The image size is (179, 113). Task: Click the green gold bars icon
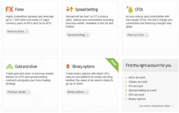click(9, 66)
